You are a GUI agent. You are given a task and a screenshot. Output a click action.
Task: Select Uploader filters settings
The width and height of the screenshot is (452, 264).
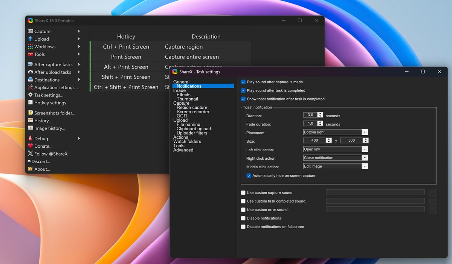pos(192,133)
